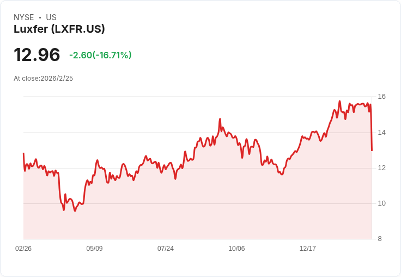The width and height of the screenshot is (401, 277).
Task: Click the 12/17 date axis label
Action: click(x=308, y=248)
